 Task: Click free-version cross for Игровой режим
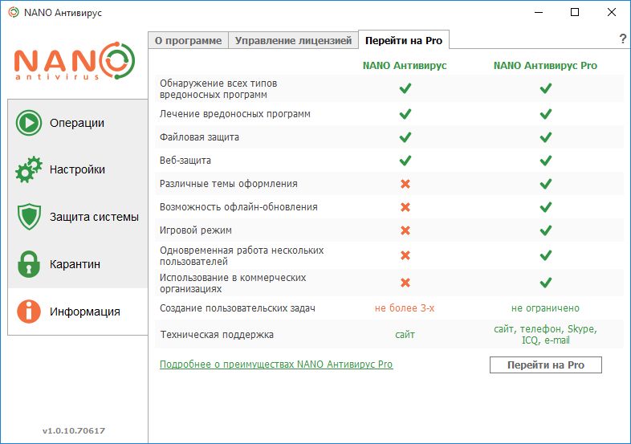405,230
